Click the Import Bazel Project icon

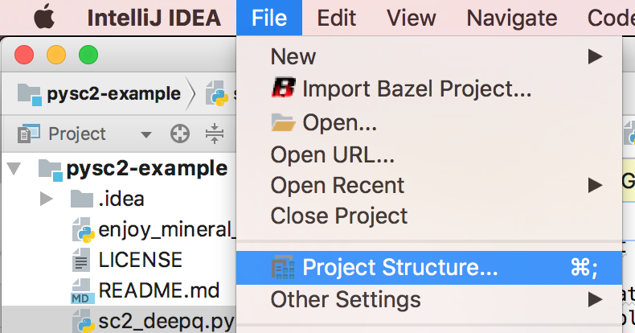coord(283,89)
